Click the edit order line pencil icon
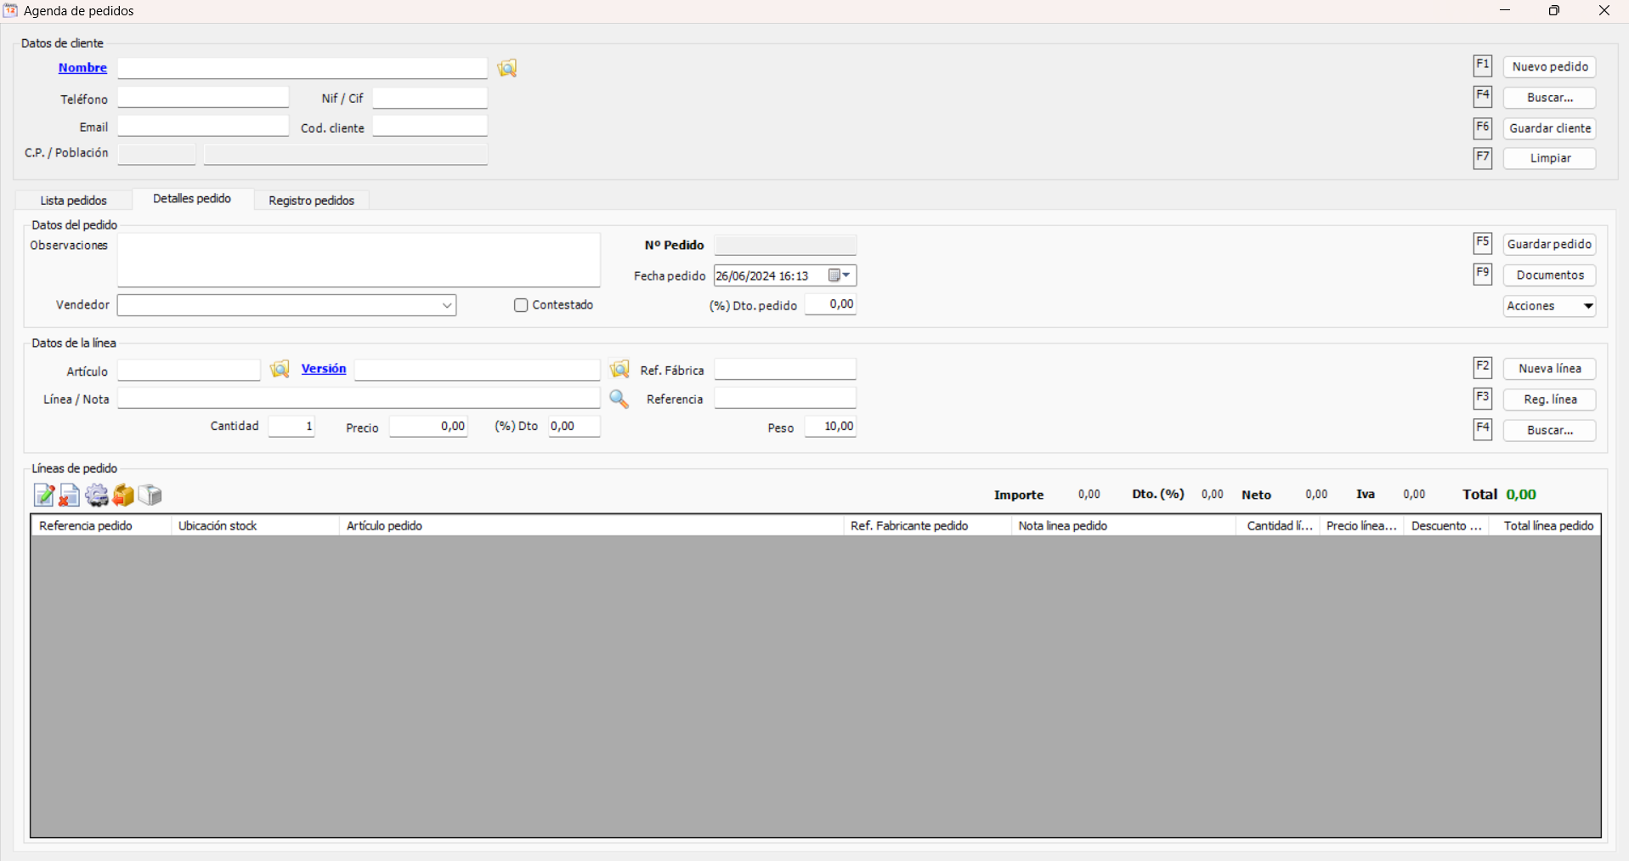This screenshot has height=861, width=1629. [43, 495]
